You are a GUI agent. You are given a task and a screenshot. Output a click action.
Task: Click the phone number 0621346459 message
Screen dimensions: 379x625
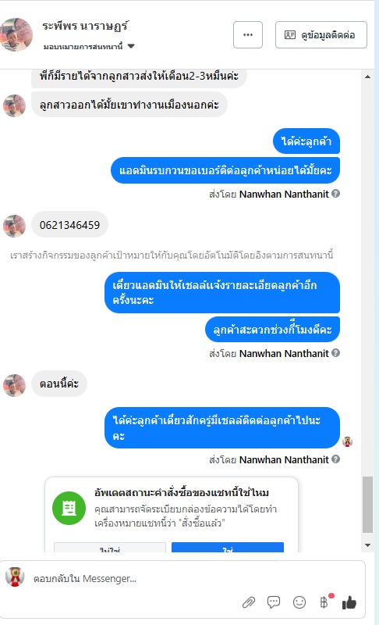pos(69,225)
